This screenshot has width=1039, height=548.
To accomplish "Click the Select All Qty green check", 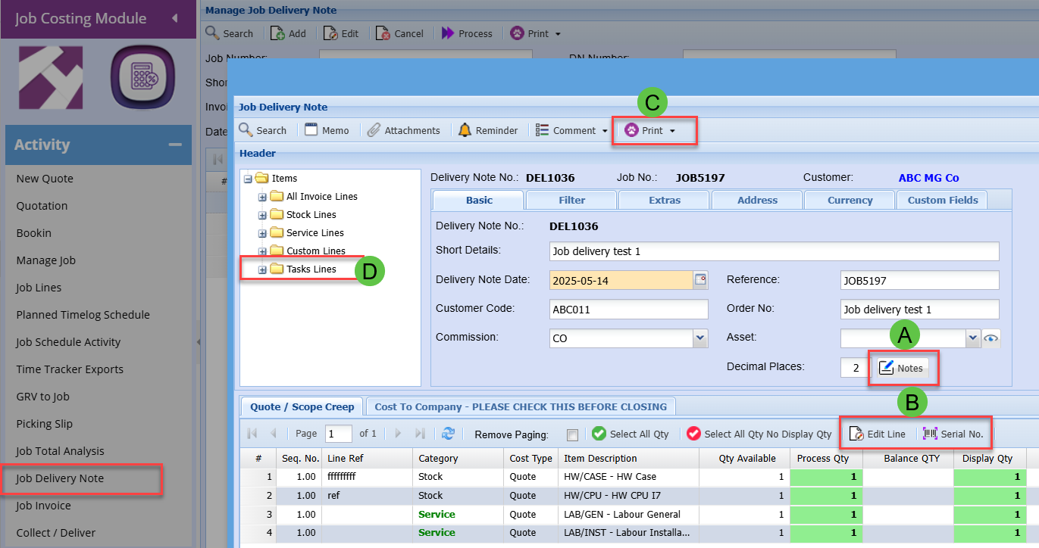I will pyautogui.click(x=599, y=434).
